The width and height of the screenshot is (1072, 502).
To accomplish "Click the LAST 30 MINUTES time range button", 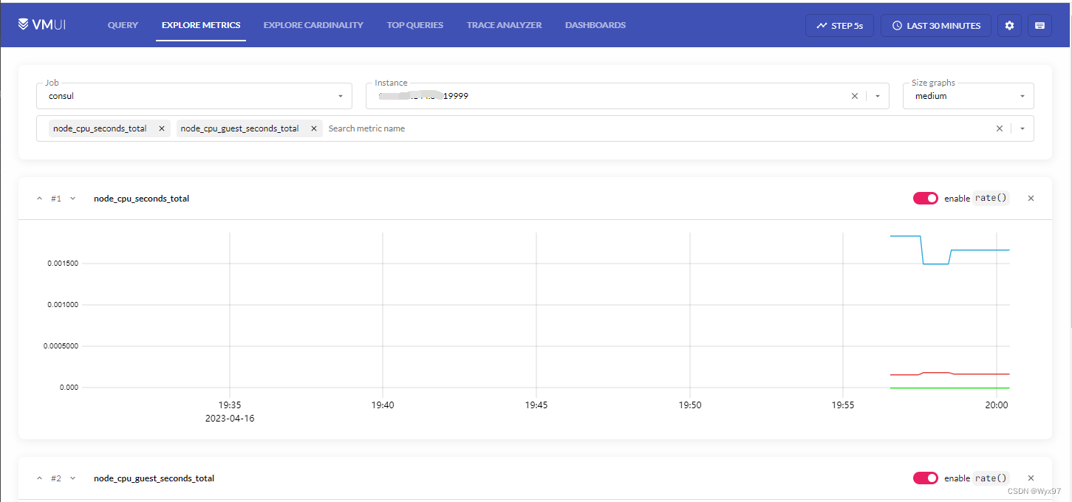I will [x=935, y=24].
